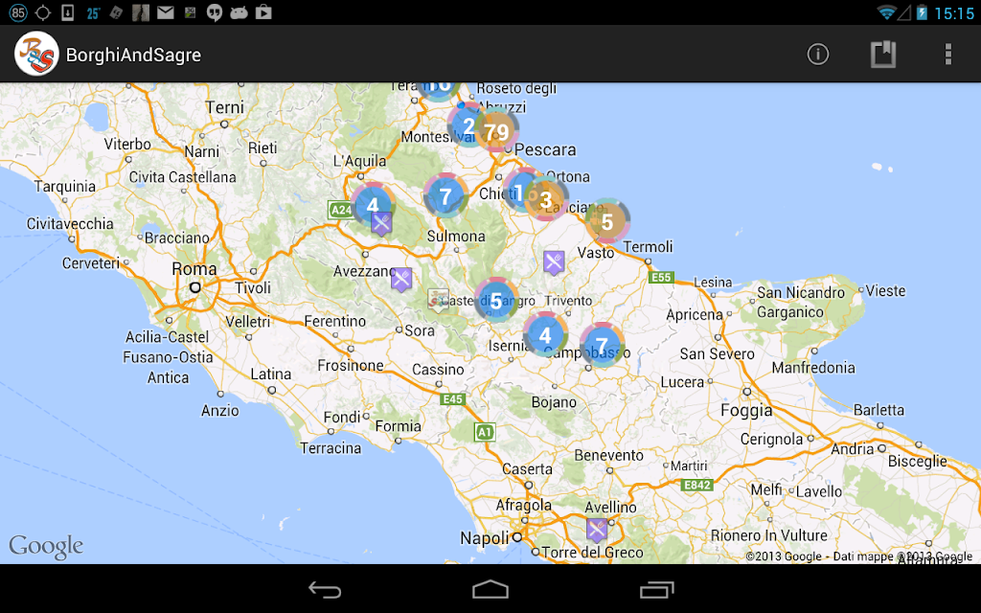Select the orange cluster 3 near Lanciano
Viewport: 981px width, 613px height.
[546, 199]
